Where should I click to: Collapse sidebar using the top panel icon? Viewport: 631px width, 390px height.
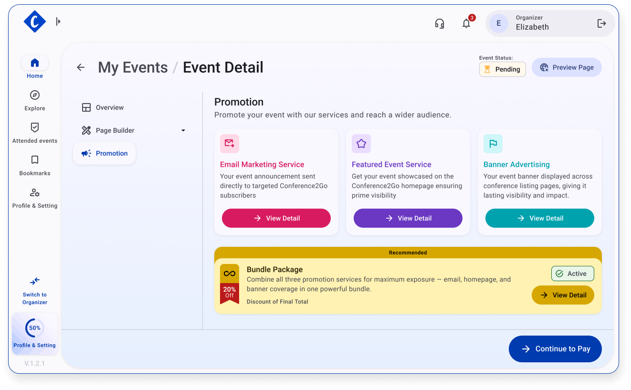[58, 21]
